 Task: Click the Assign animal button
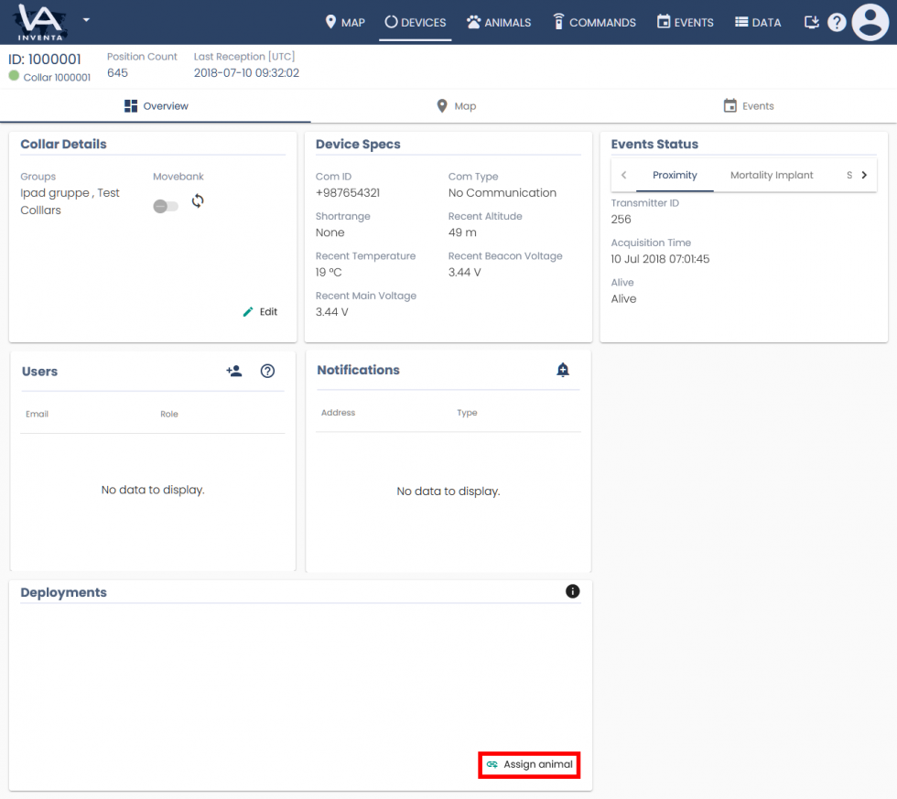click(x=529, y=764)
